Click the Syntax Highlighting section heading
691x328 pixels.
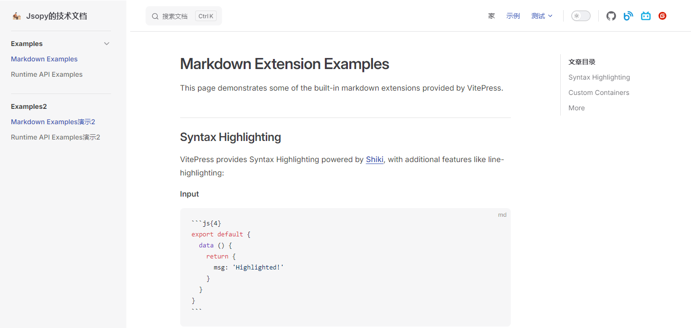(x=230, y=137)
